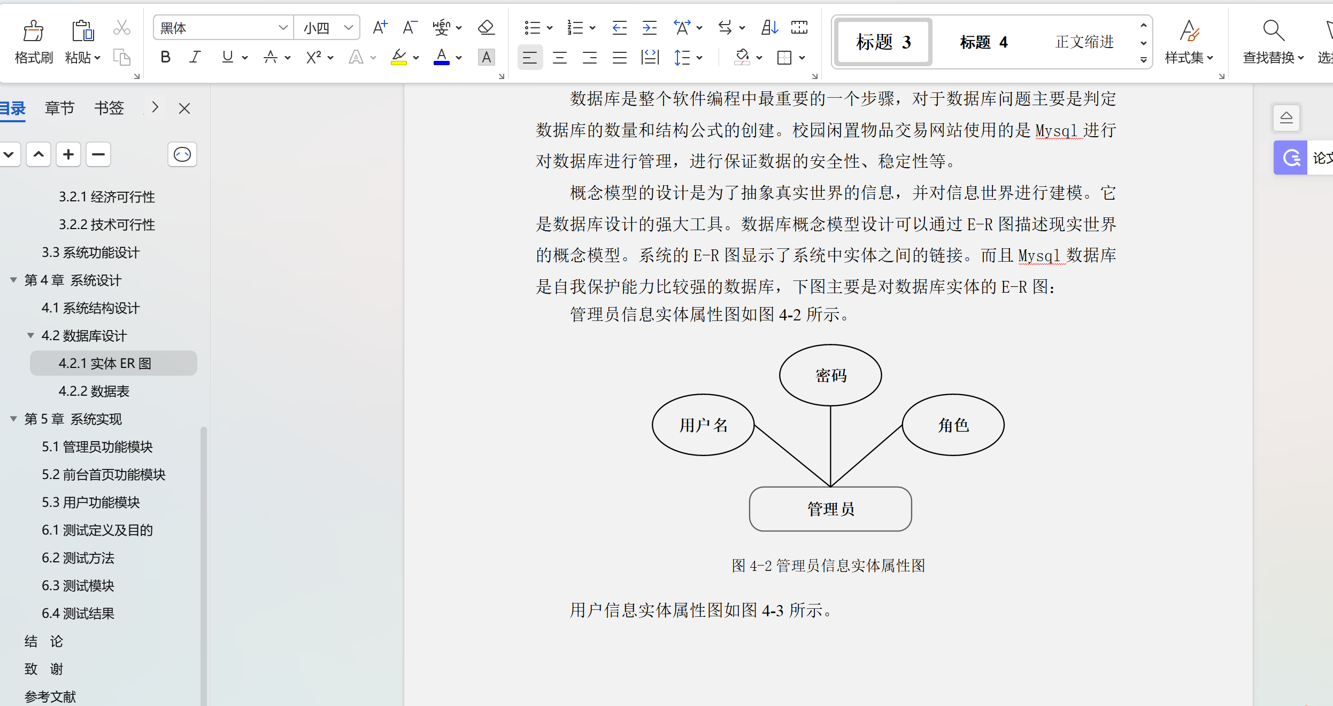Open the font color dropdown arrow
This screenshot has height=706, width=1333.
tap(459, 57)
